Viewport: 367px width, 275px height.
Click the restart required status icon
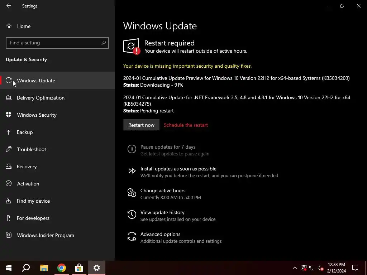click(132, 46)
